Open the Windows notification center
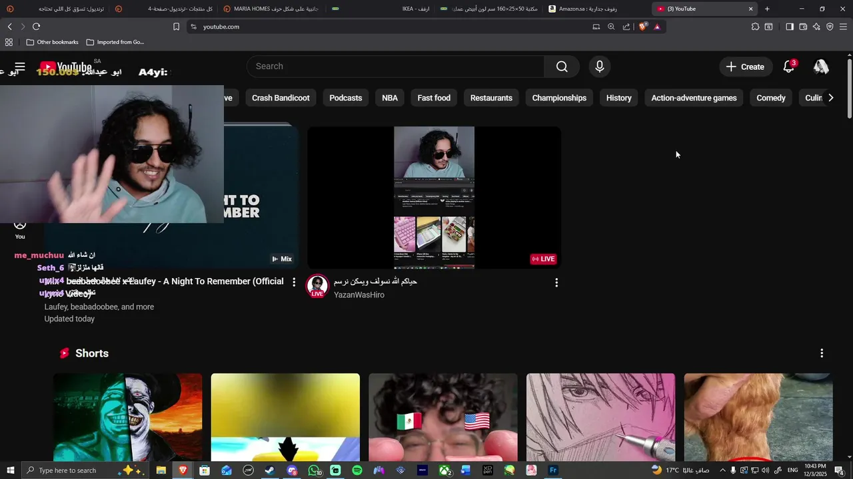853x479 pixels. click(839, 470)
